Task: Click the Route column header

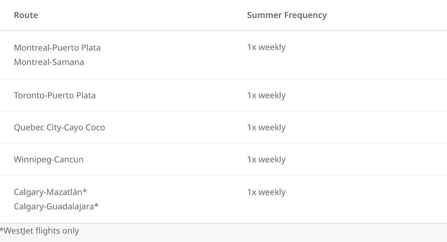Action: click(26, 15)
